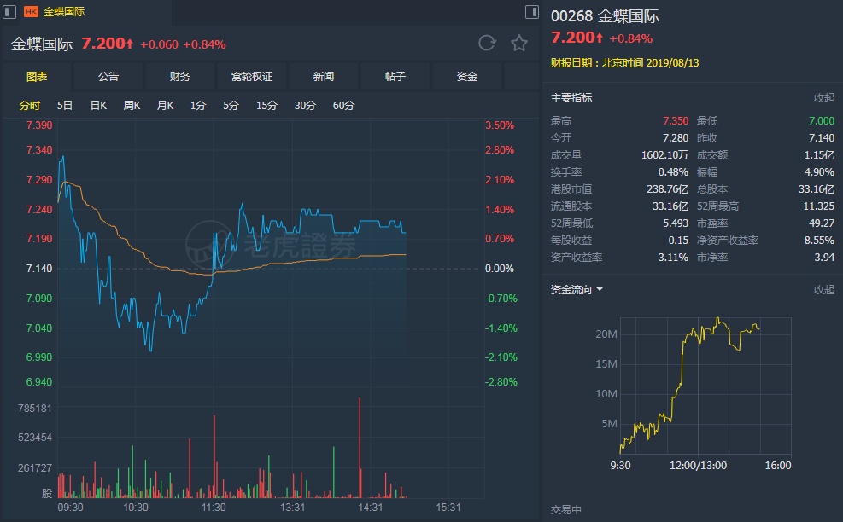Click the tallest red volume bar
Viewport: 843px width, 522px height.
pos(360,448)
